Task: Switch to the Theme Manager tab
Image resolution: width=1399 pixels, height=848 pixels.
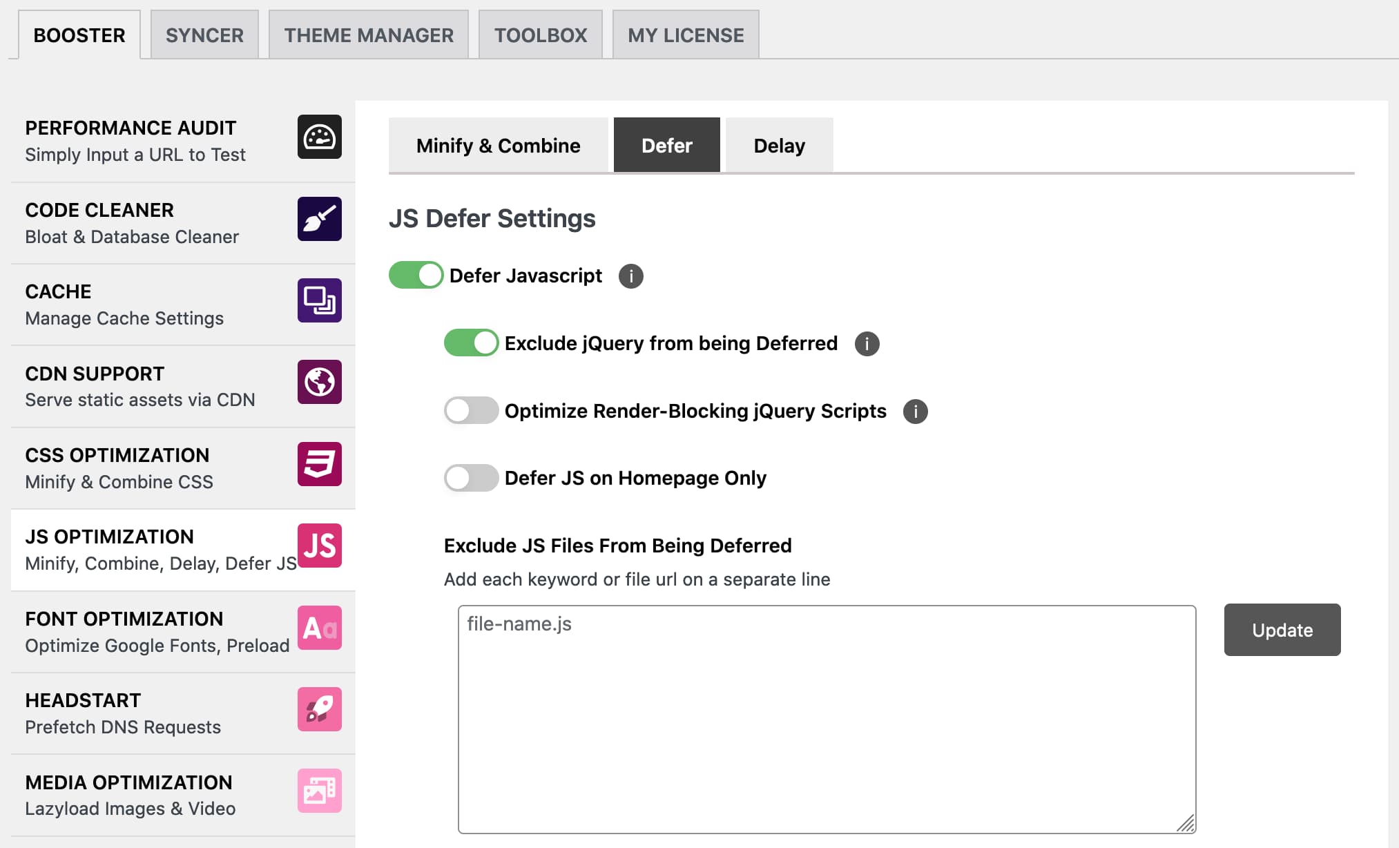Action: pos(368,34)
